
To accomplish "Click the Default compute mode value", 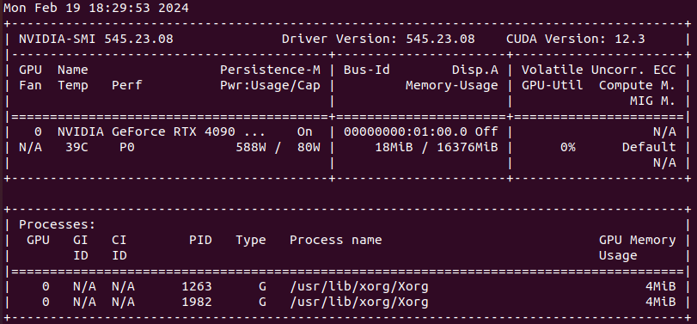I will [649, 147].
